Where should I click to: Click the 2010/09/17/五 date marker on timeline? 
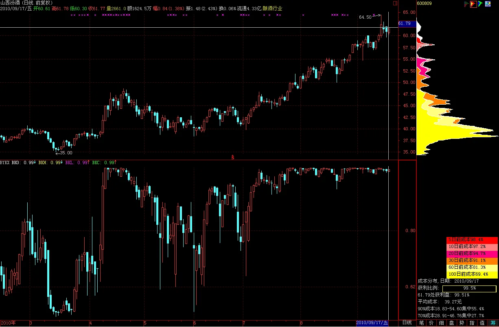(372, 323)
